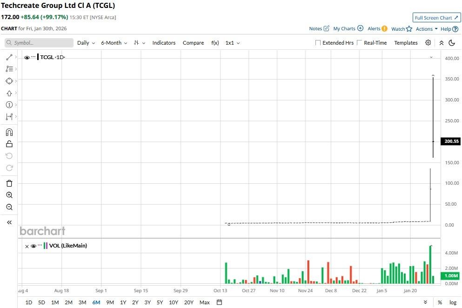The image size is (462, 308).
Task: Toggle percent scale mode
Action: pos(440,302)
